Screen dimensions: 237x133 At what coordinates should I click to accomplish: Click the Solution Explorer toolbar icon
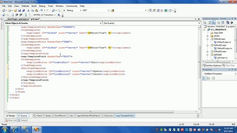tap(150, 10)
